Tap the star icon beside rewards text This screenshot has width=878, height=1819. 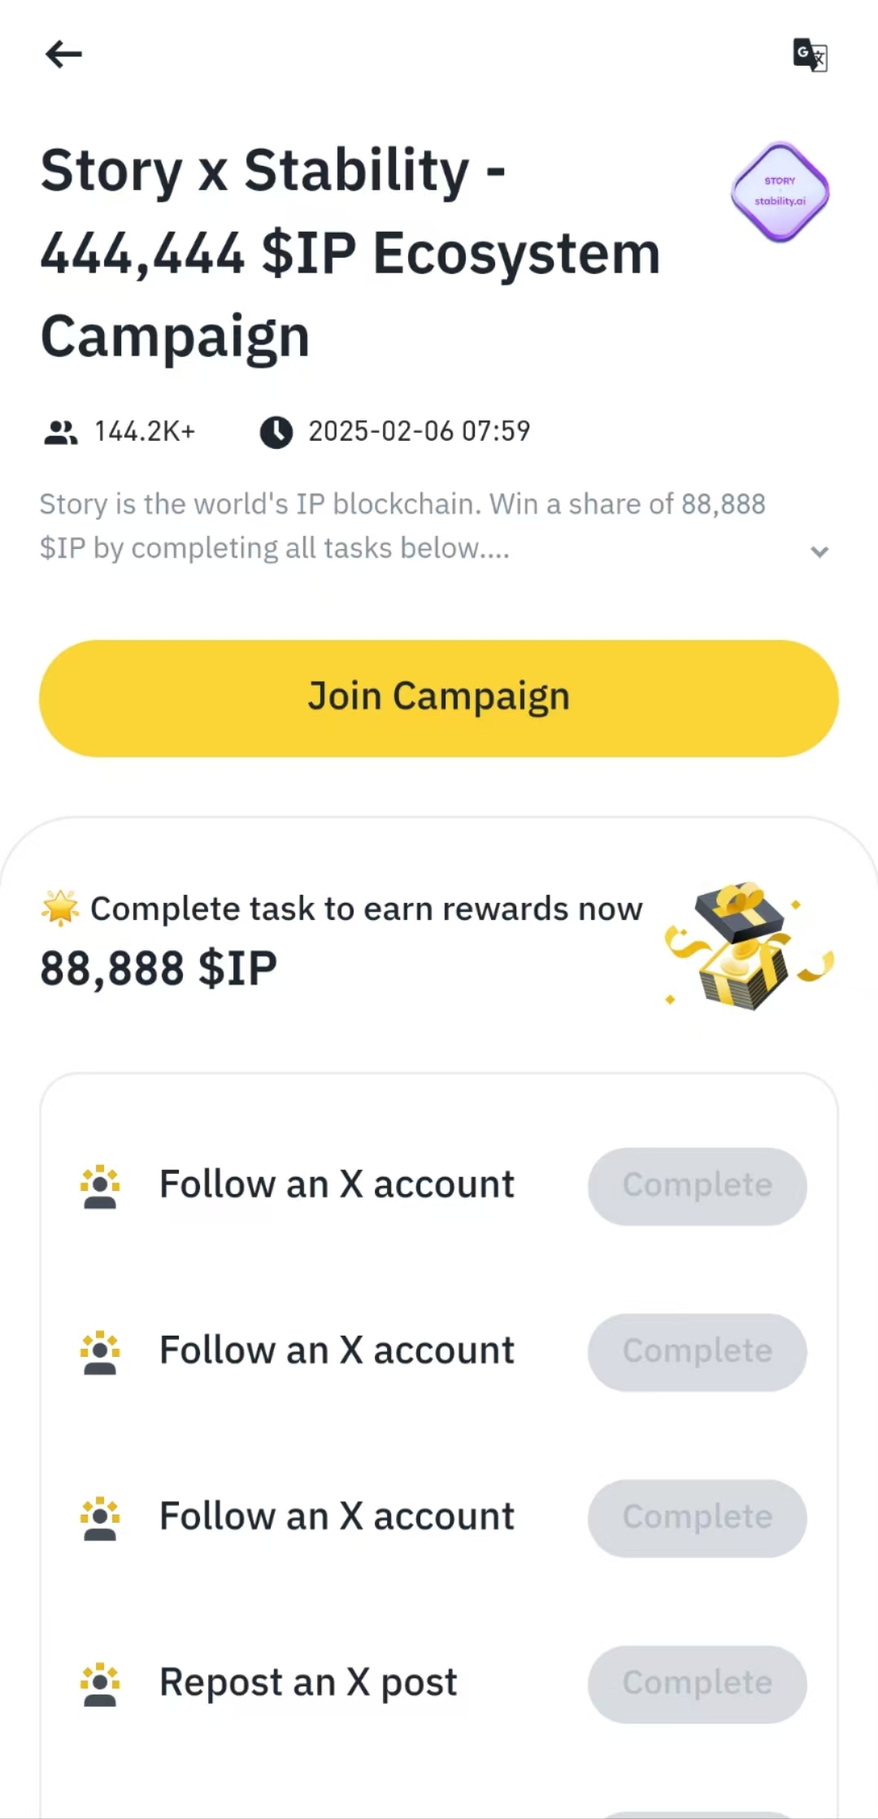click(x=60, y=909)
